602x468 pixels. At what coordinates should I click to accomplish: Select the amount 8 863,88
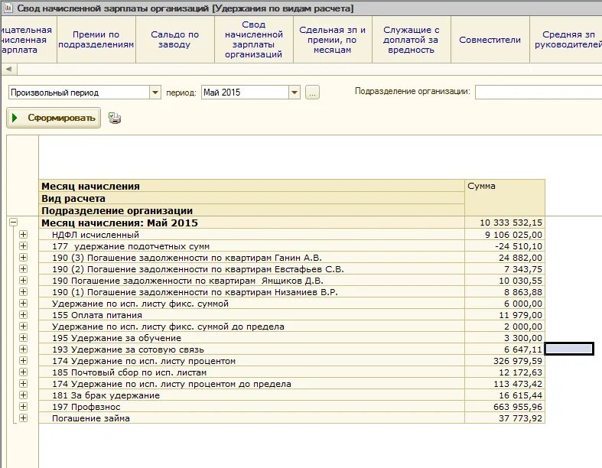[505, 292]
